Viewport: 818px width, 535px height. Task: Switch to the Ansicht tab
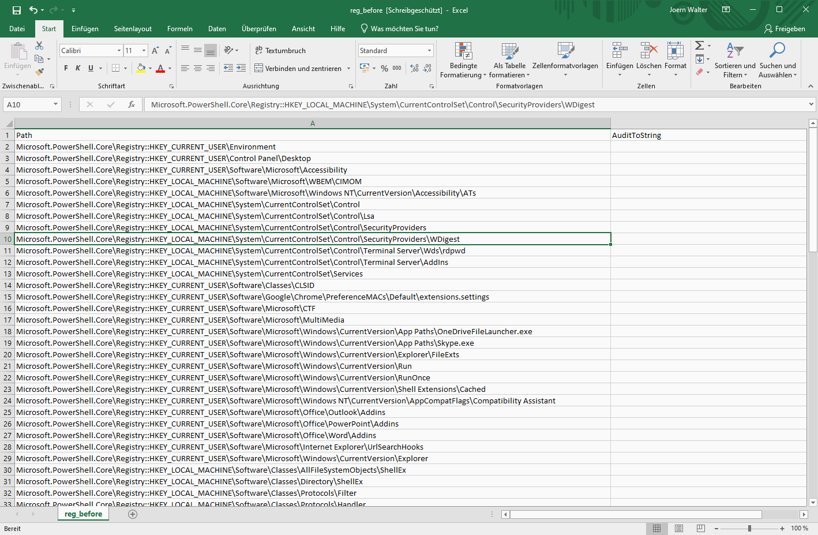[x=303, y=29]
